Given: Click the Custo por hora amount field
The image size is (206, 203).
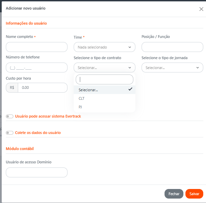Looking at the screenshot, I should pyautogui.click(x=42, y=88).
